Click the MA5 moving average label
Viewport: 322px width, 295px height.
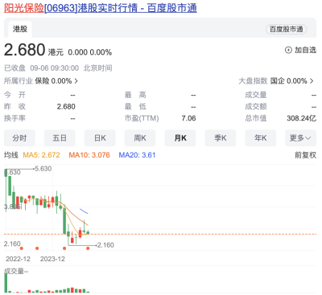coord(41,155)
